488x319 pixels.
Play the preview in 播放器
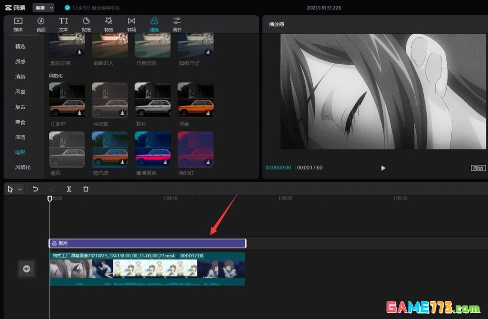pos(383,168)
